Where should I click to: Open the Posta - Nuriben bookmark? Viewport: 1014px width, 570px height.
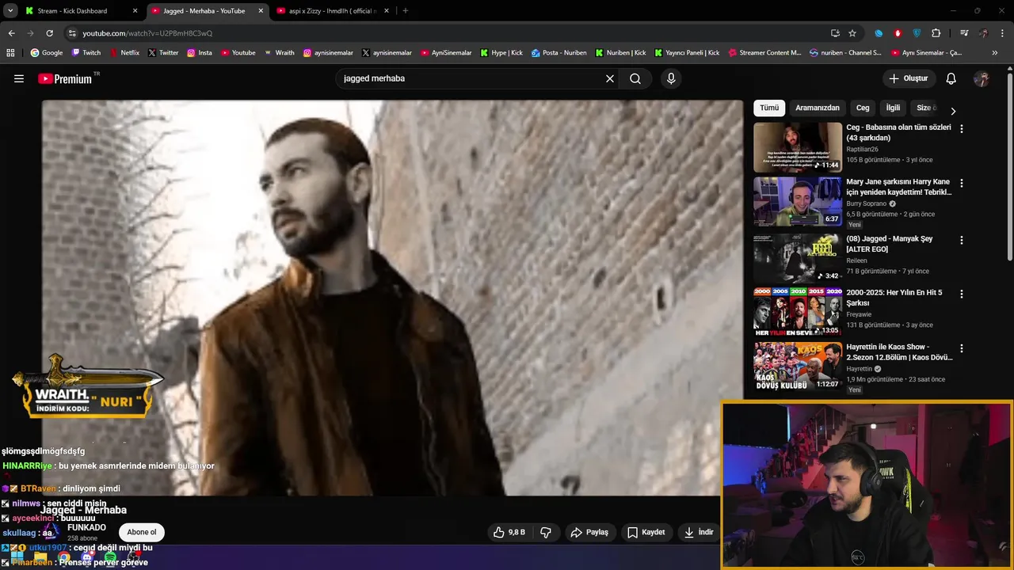pos(559,53)
